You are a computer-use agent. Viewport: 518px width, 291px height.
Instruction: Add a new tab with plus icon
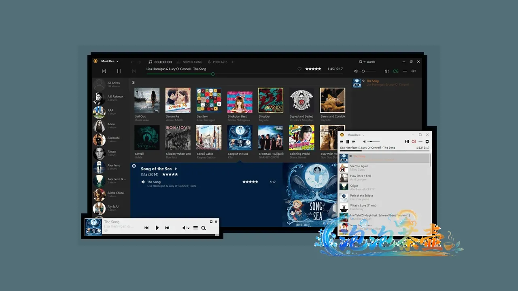(x=233, y=62)
